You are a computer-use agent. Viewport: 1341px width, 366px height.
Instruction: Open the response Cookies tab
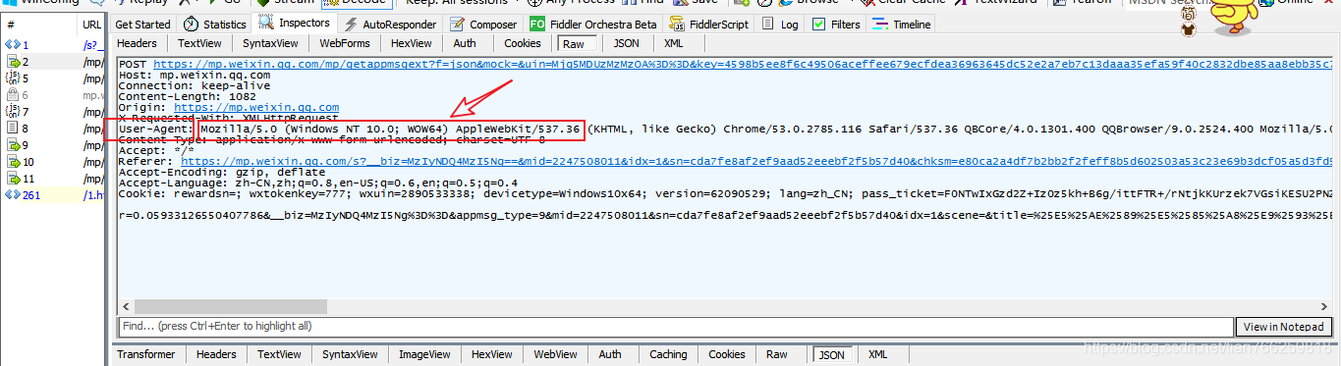coord(727,354)
